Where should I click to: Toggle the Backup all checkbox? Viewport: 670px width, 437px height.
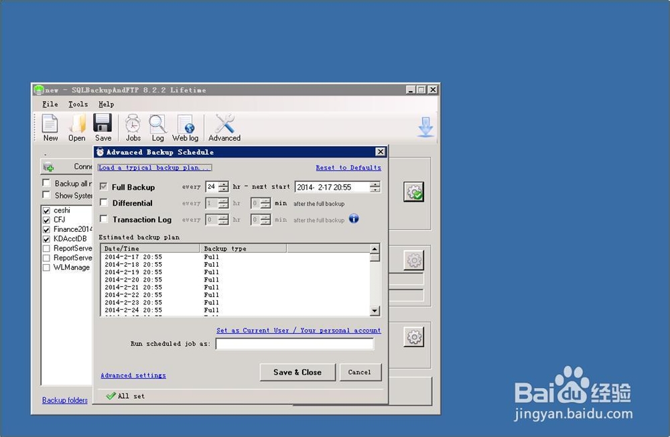click(x=46, y=182)
